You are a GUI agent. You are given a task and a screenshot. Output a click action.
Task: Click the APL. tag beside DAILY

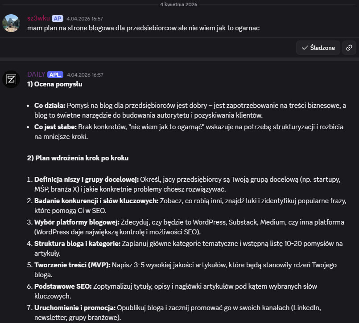tap(55, 74)
